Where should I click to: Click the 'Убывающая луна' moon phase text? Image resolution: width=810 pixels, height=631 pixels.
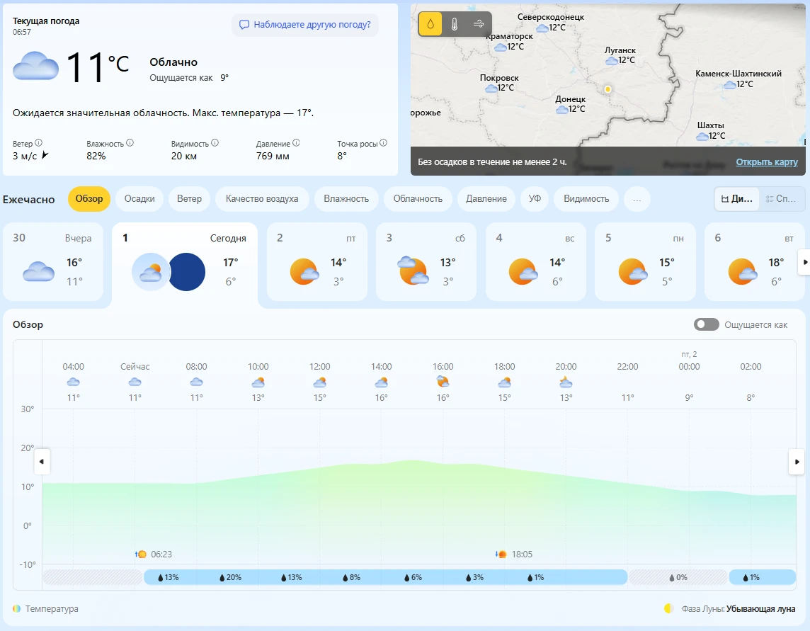760,609
